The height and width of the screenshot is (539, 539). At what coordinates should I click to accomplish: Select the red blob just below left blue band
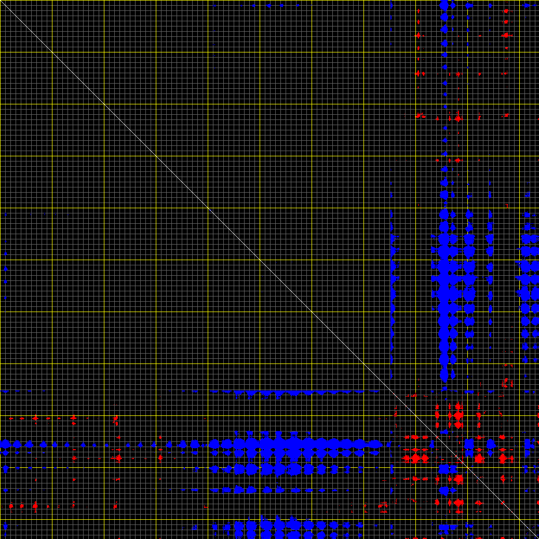(119, 458)
